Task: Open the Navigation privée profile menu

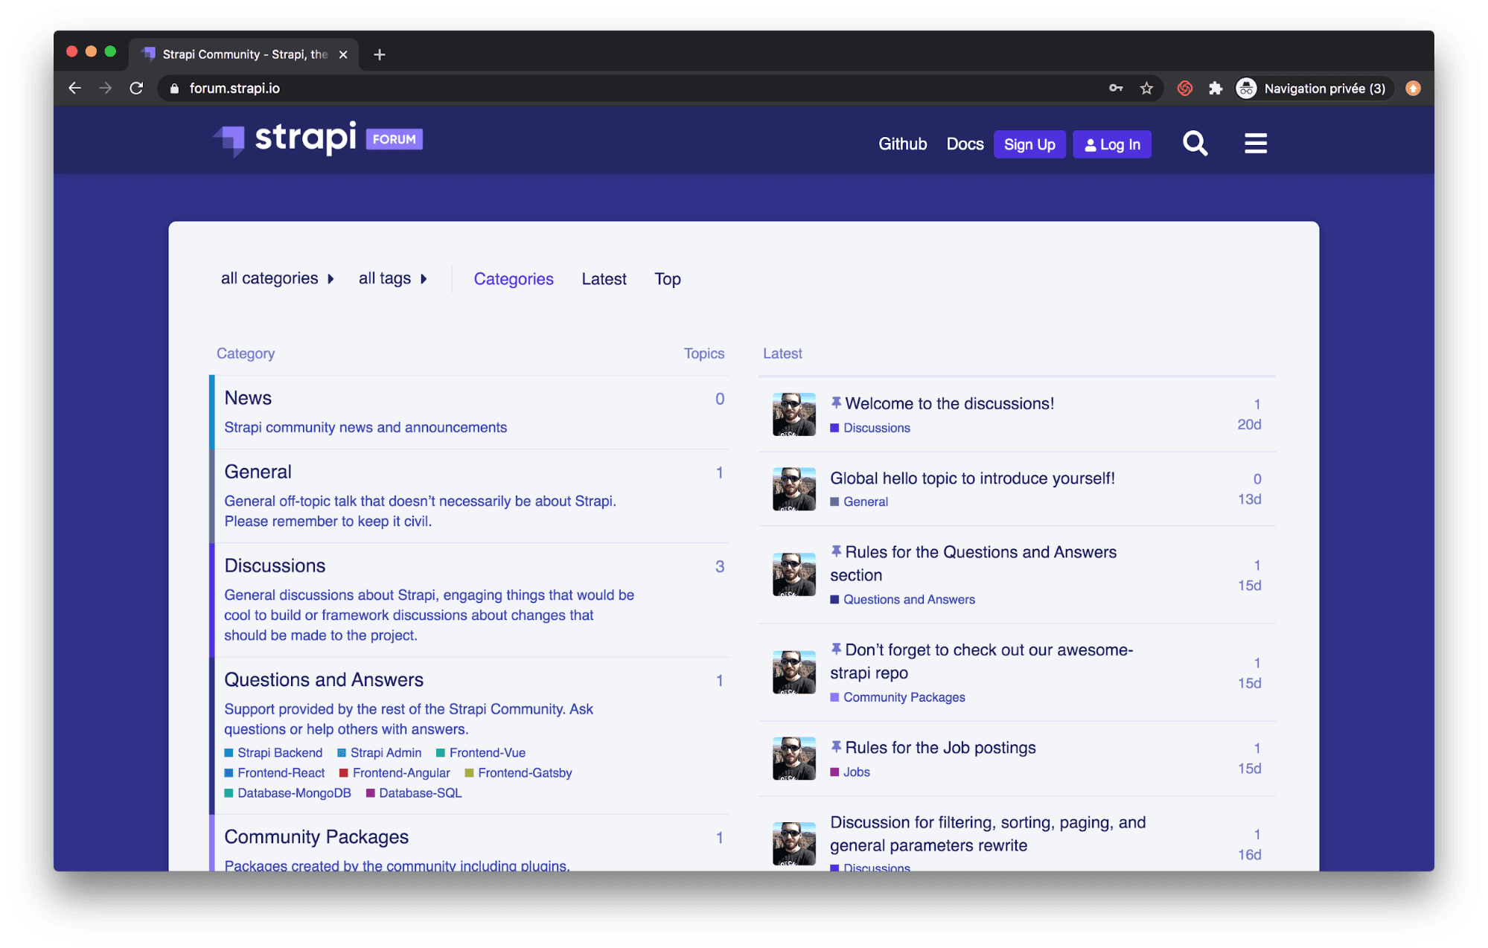Action: click(x=1314, y=88)
